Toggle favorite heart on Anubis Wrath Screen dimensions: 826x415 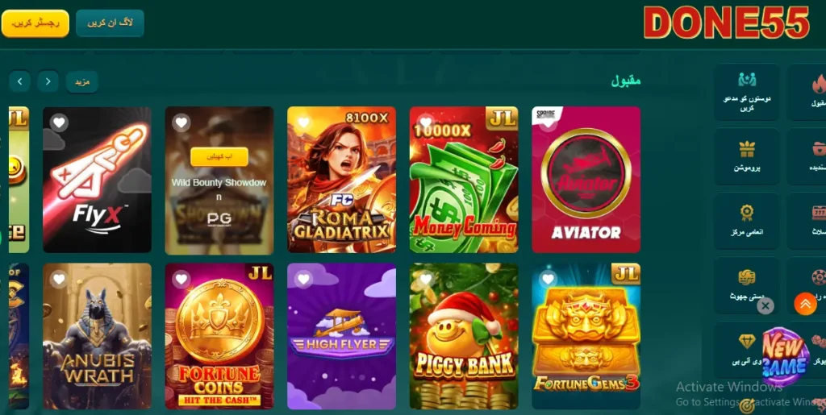59,280
